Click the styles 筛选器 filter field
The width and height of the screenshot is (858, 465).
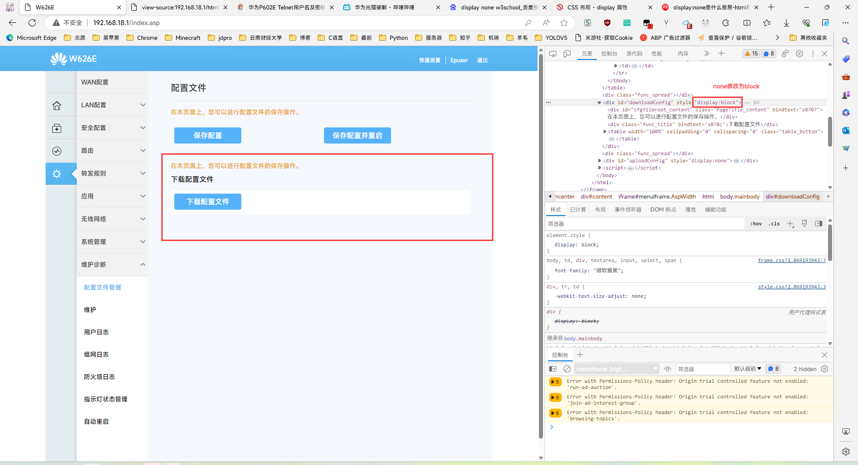pyautogui.click(x=645, y=224)
